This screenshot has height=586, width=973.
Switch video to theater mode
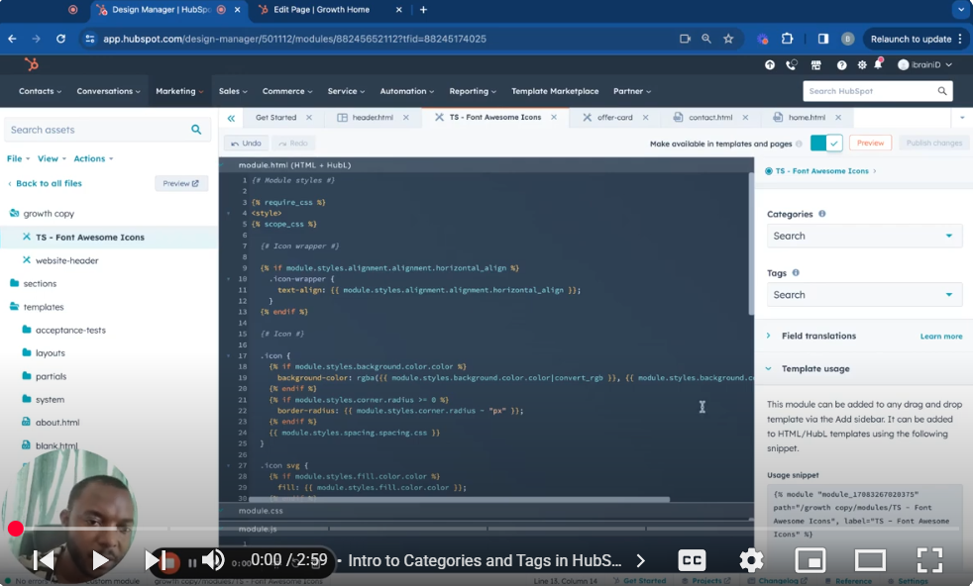[870, 560]
